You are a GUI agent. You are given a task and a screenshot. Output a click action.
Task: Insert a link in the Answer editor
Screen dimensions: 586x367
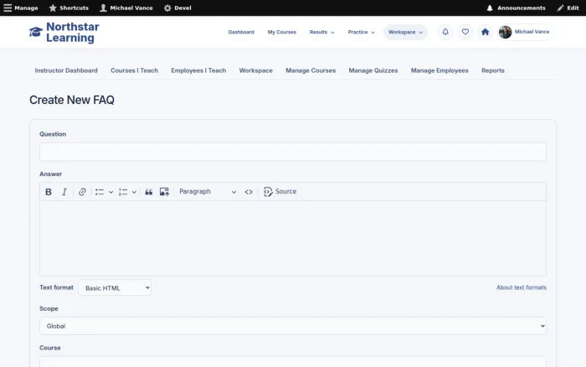coord(82,192)
